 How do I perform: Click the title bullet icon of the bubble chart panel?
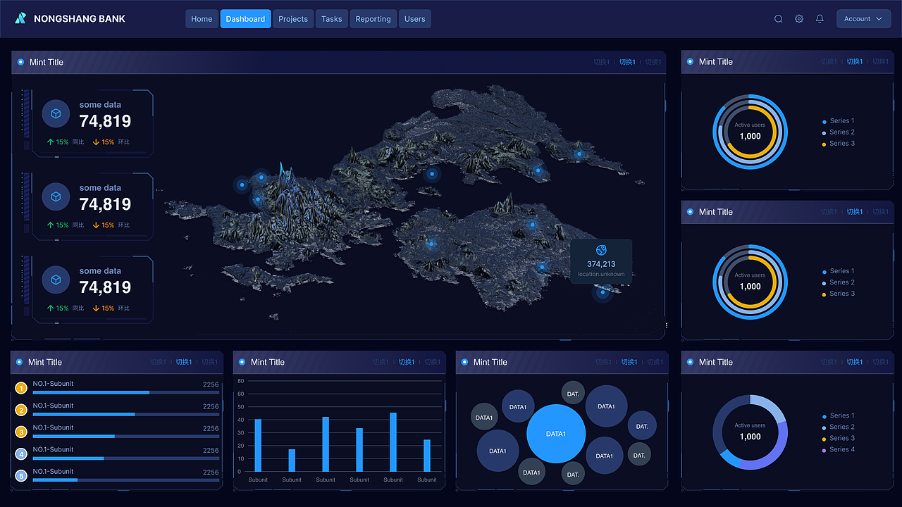click(464, 362)
